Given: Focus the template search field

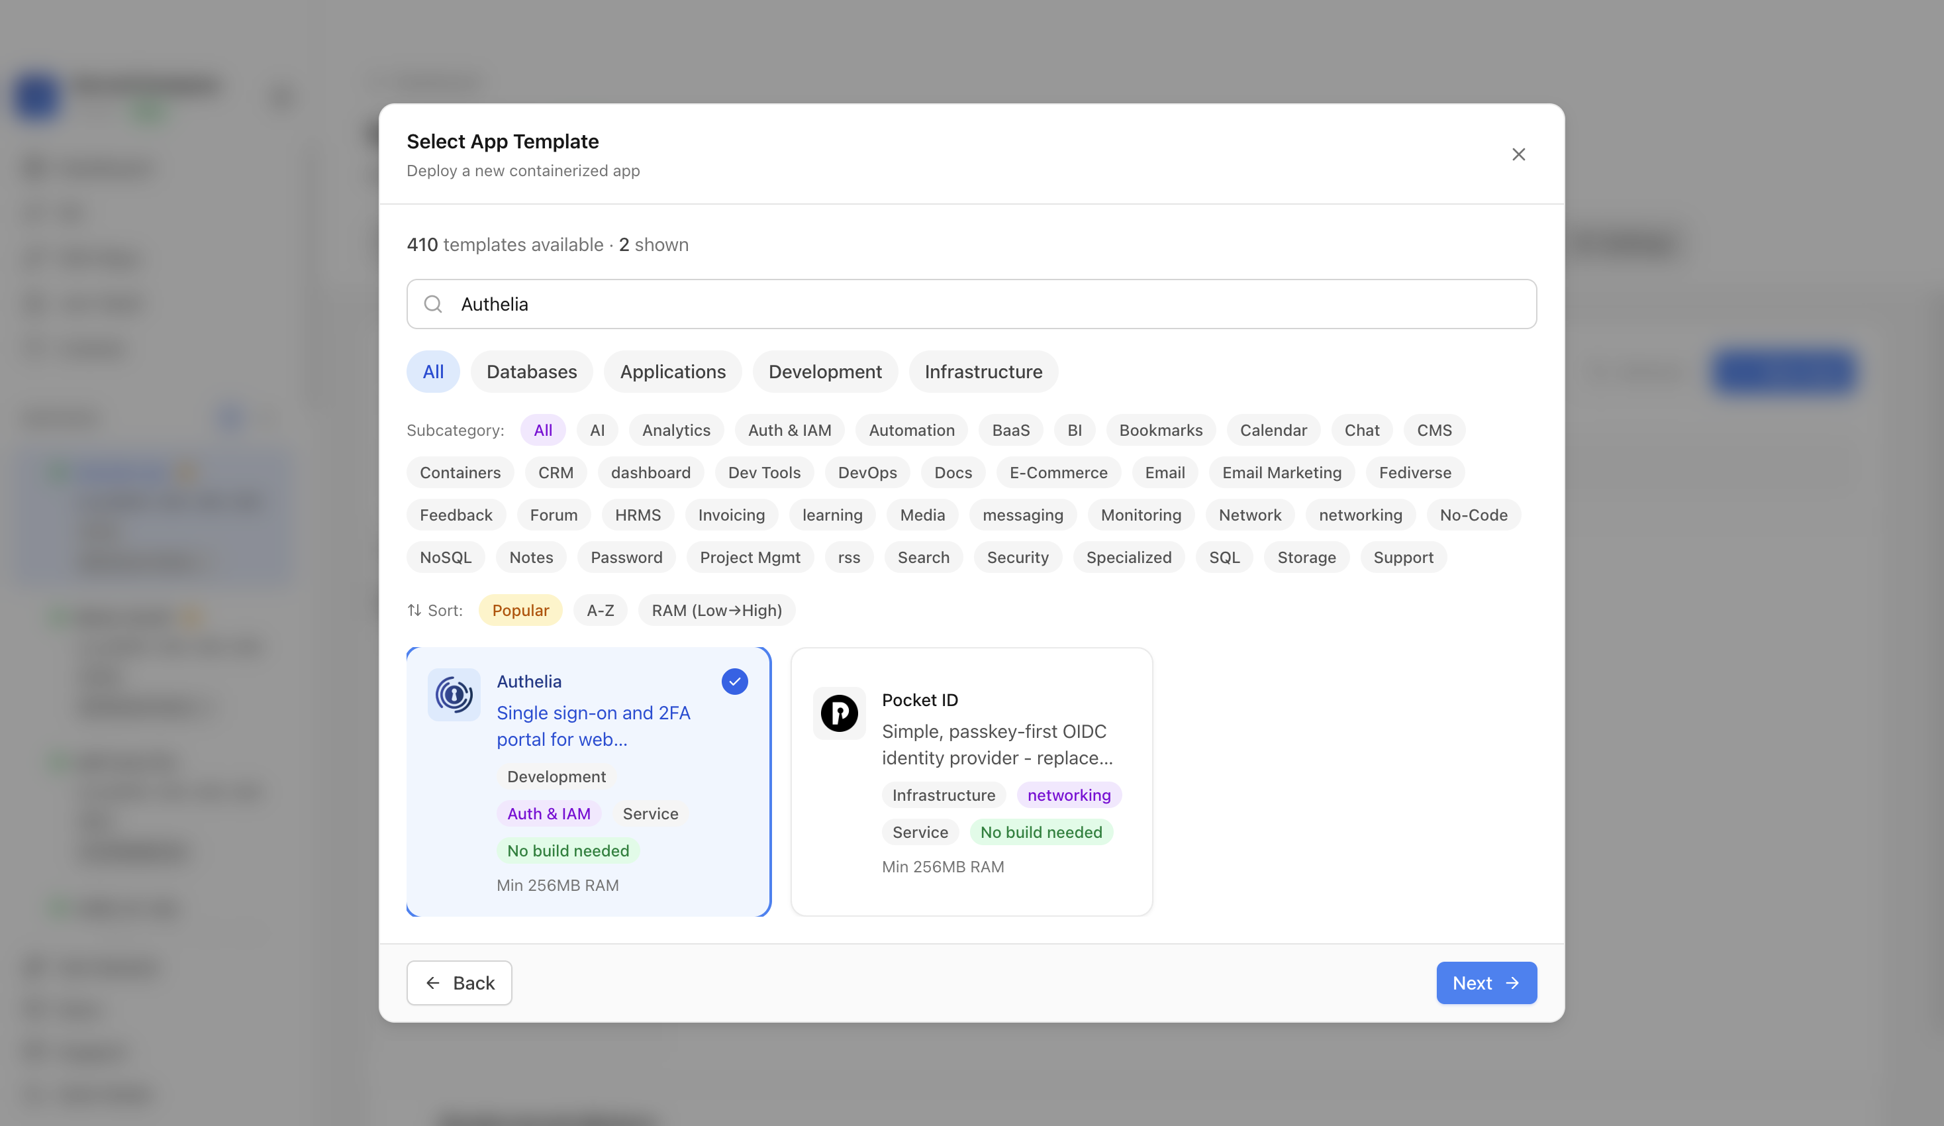Looking at the screenshot, I should pyautogui.click(x=971, y=304).
